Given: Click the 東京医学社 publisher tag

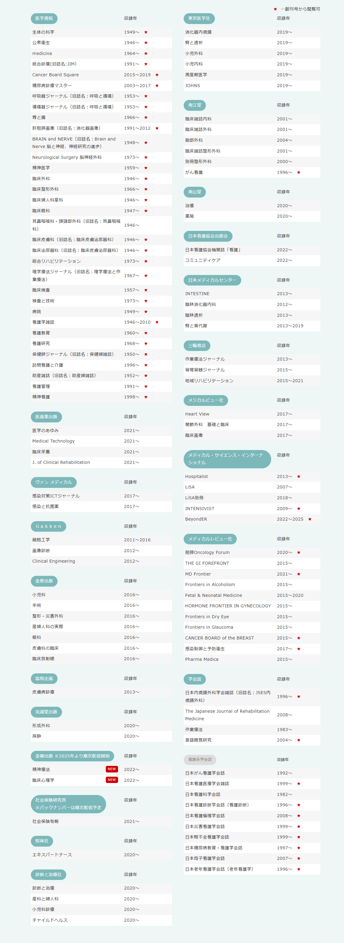Looking at the screenshot, I should coord(199,18).
